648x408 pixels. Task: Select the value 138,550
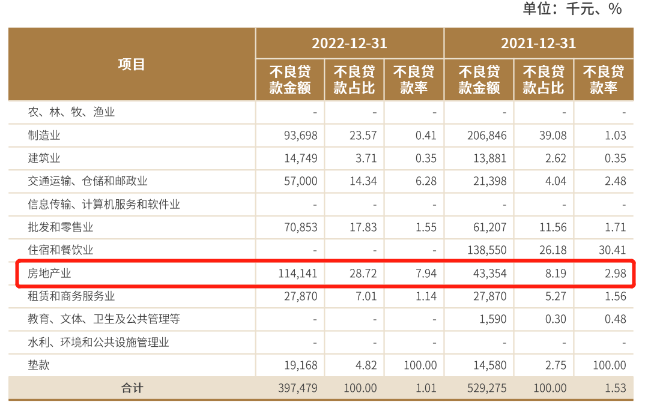coord(487,250)
